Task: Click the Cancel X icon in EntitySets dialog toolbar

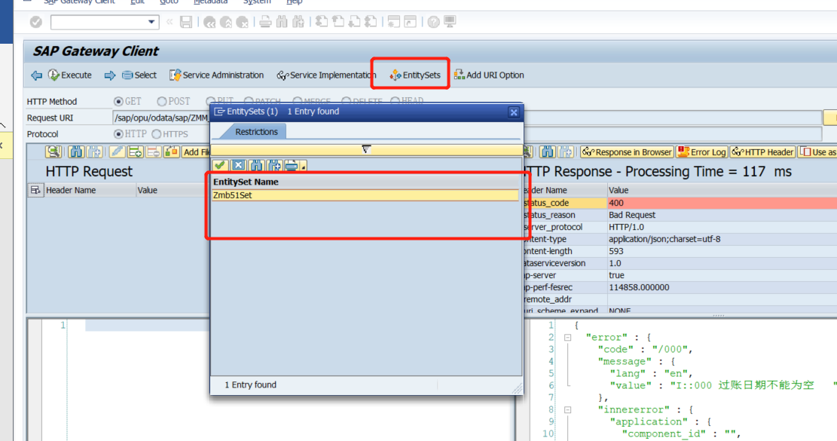Action: (238, 166)
